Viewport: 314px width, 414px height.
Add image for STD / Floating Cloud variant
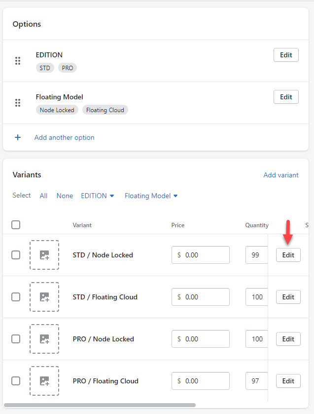[x=44, y=297]
